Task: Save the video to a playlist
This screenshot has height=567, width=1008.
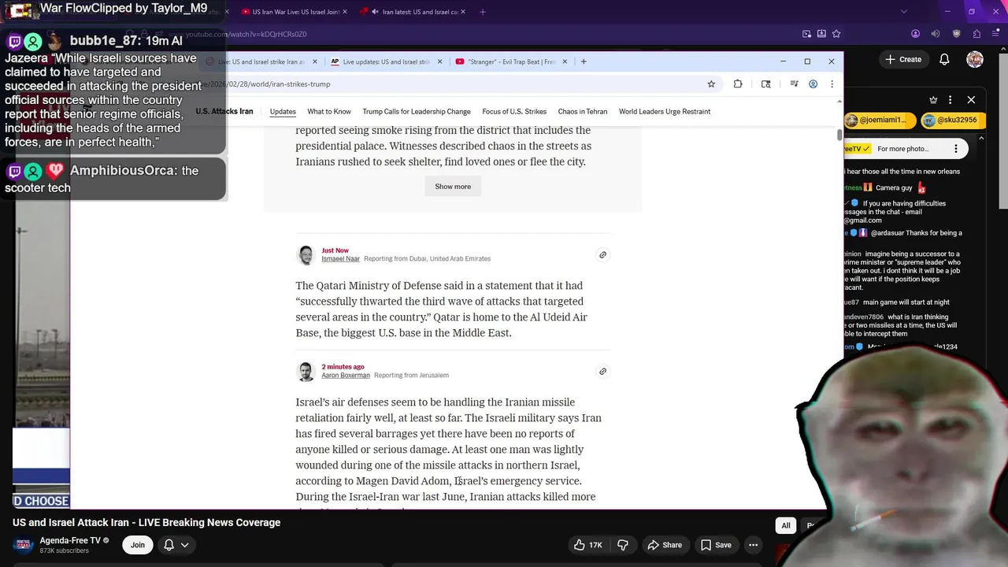Action: click(716, 545)
